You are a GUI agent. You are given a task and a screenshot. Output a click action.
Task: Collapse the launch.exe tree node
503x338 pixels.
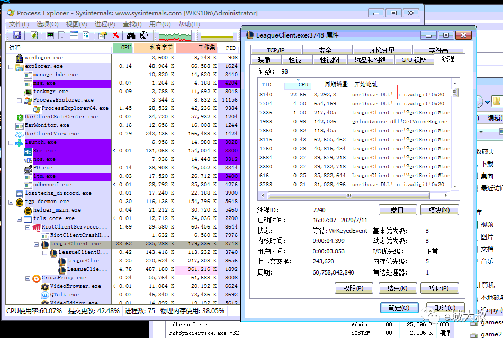click(11, 143)
